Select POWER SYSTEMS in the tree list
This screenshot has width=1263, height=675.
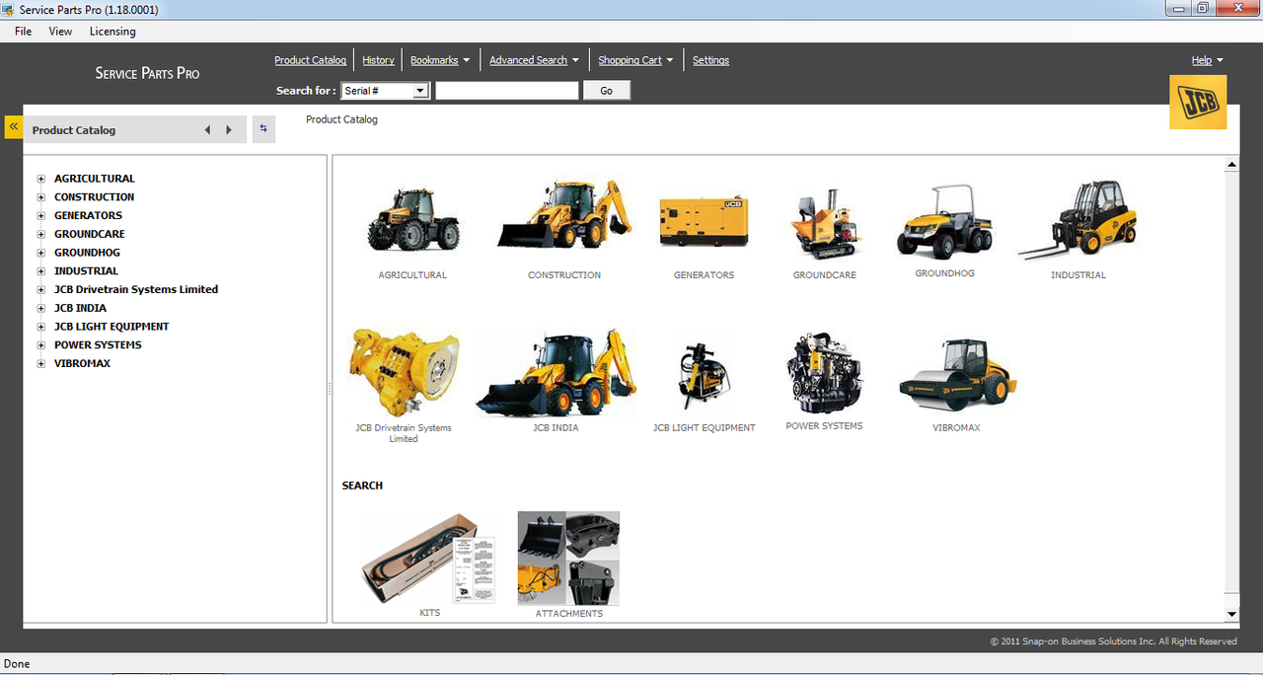point(98,345)
